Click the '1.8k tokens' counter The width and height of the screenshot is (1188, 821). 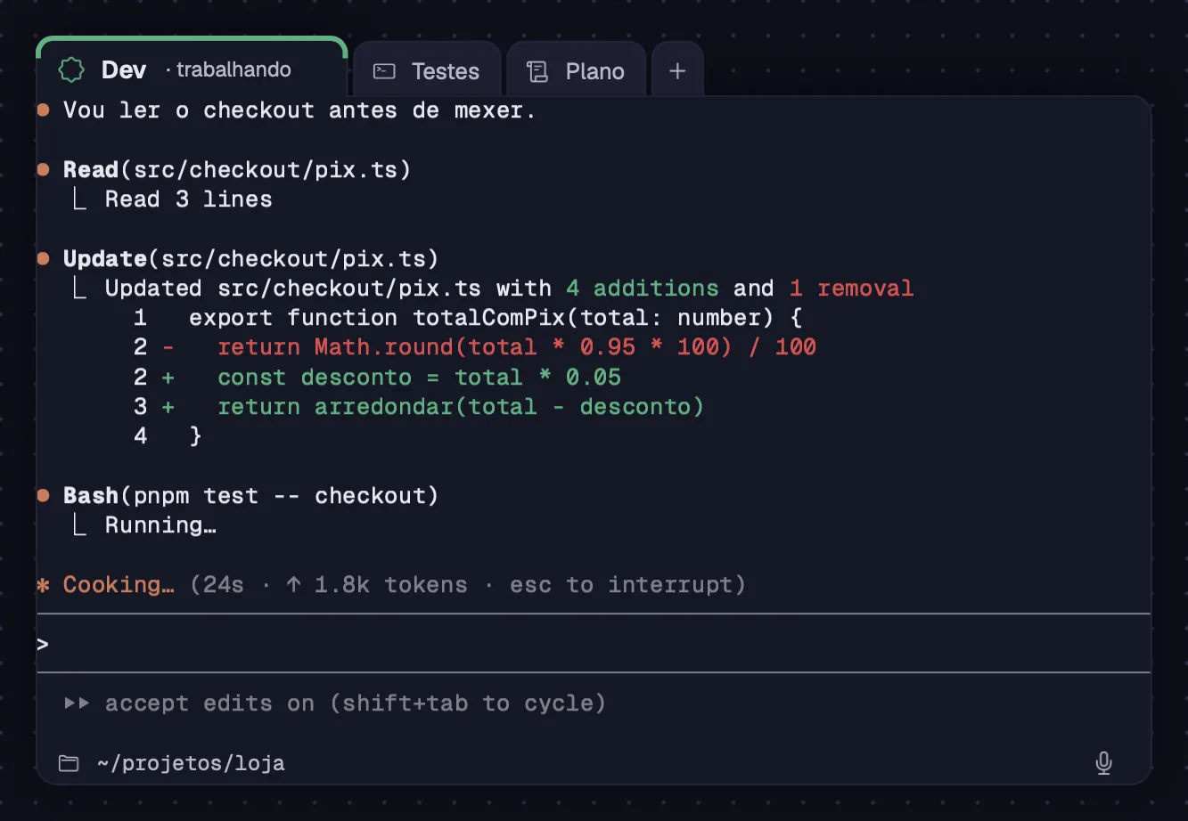(390, 584)
